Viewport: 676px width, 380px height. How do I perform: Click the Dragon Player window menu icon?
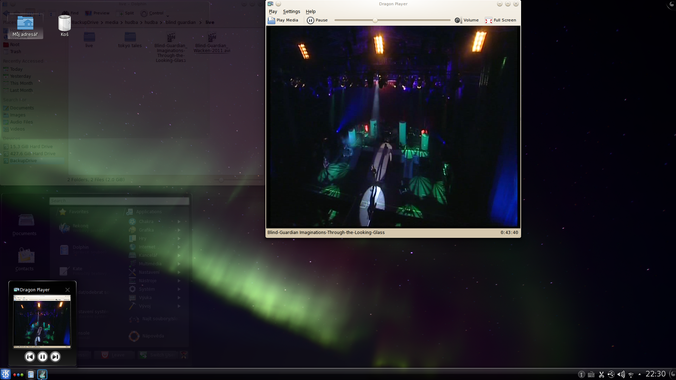click(270, 4)
